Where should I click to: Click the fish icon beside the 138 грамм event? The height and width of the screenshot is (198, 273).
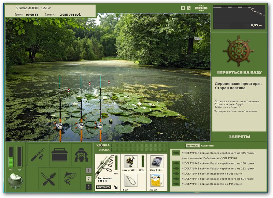point(176,163)
